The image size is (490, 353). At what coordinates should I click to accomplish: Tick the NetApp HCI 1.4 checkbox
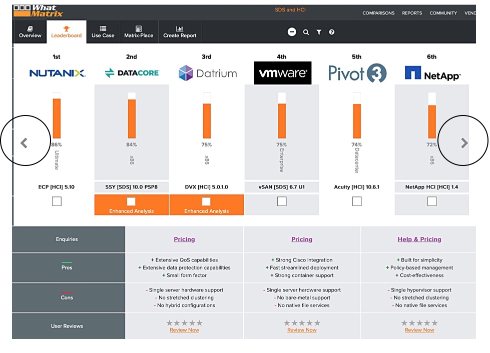tap(432, 201)
